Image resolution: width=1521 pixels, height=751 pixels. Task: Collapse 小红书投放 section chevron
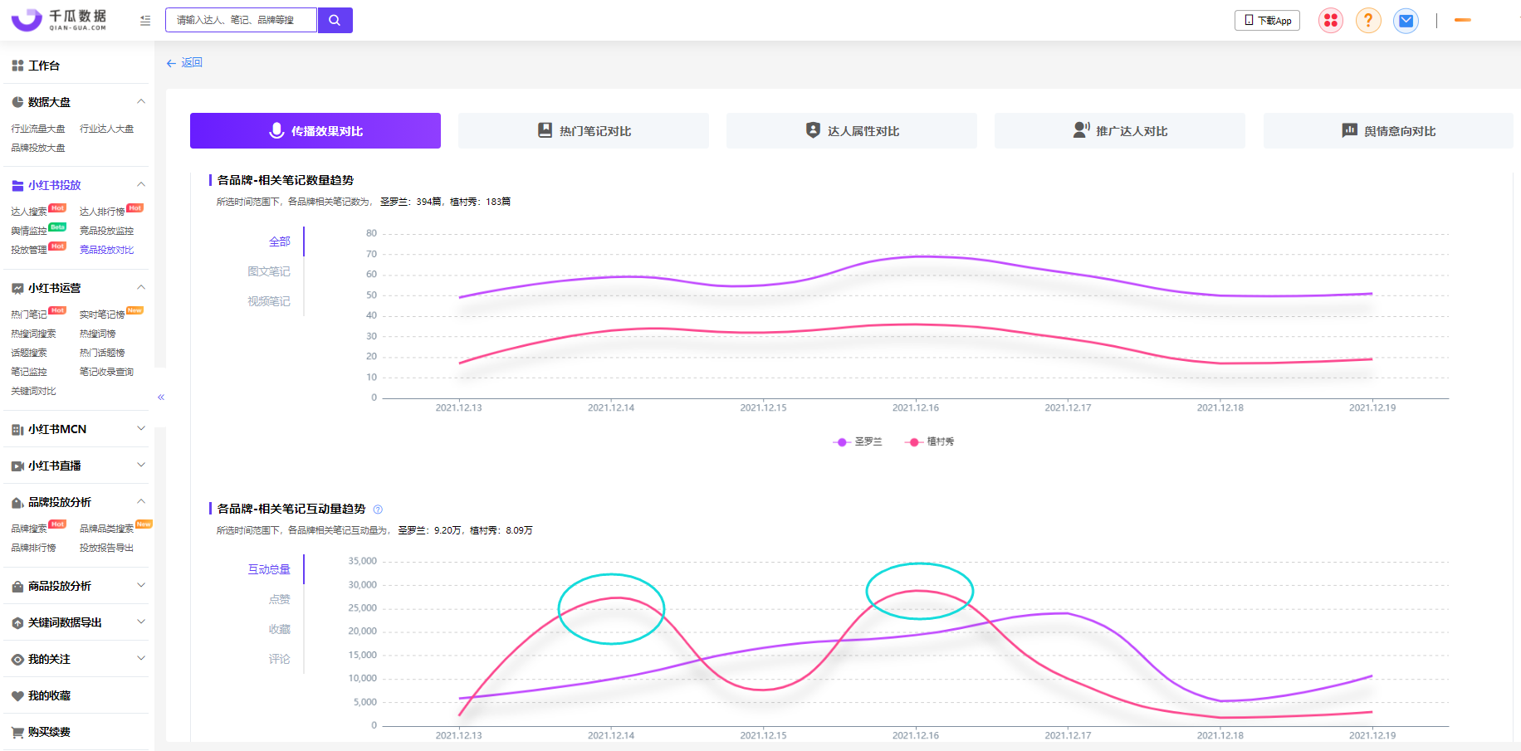pos(141,184)
